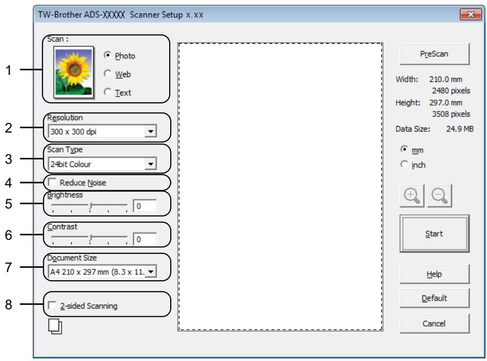Close the Scanner Setup window
This screenshot has width=487, height=361.
(x=470, y=15)
